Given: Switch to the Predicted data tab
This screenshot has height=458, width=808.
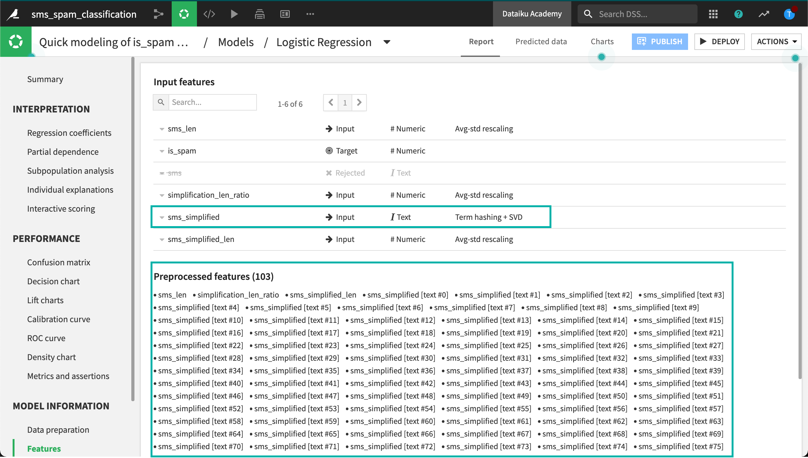Looking at the screenshot, I should [541, 42].
